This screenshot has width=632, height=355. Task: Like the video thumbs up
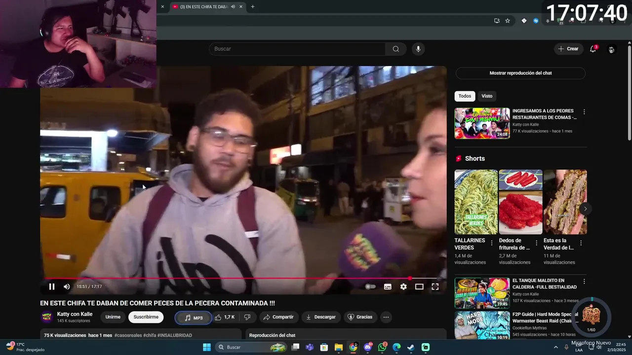click(225, 317)
